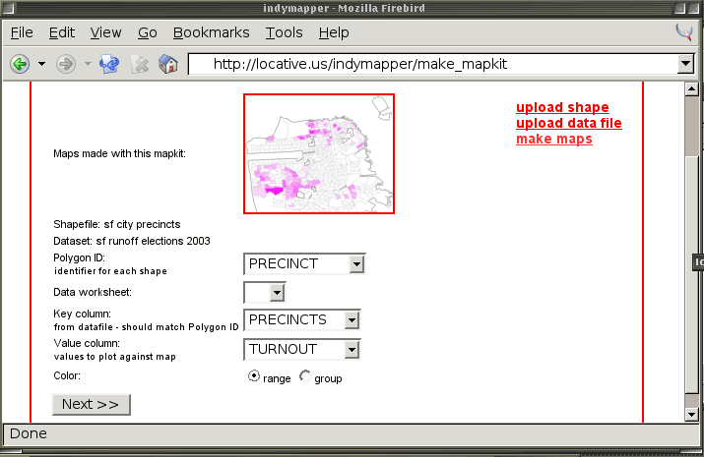
Task: Click the search magnifier icon at top right
Action: [685, 32]
